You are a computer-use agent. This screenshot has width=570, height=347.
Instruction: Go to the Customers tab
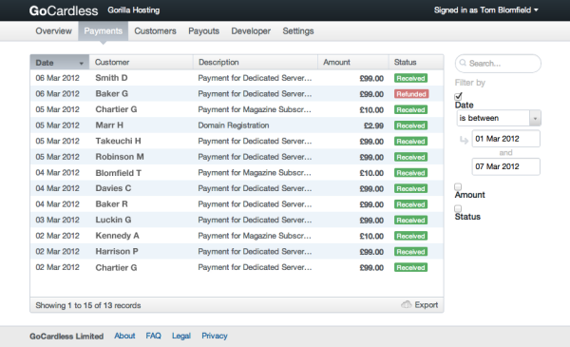click(155, 31)
